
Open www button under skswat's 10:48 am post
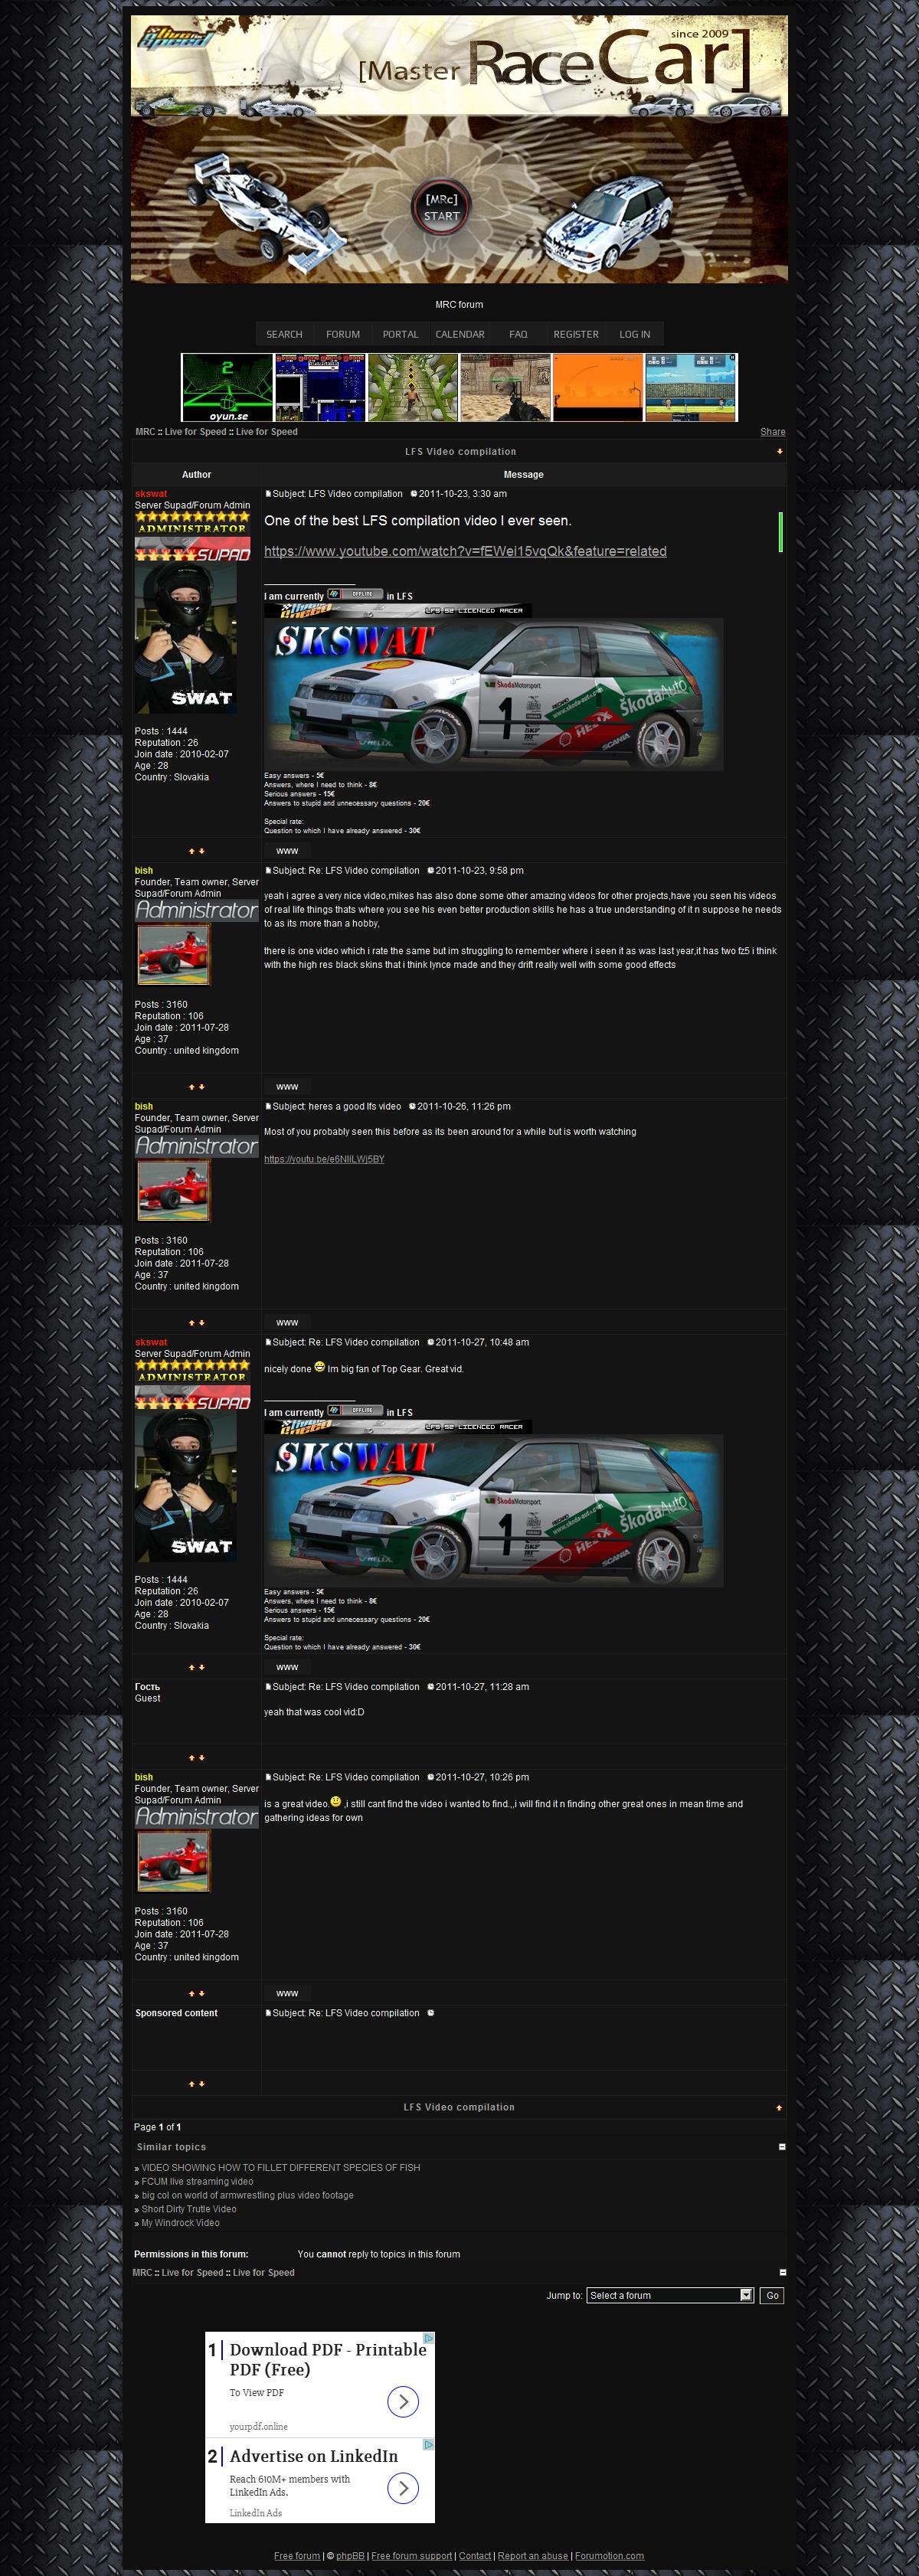click(287, 1667)
